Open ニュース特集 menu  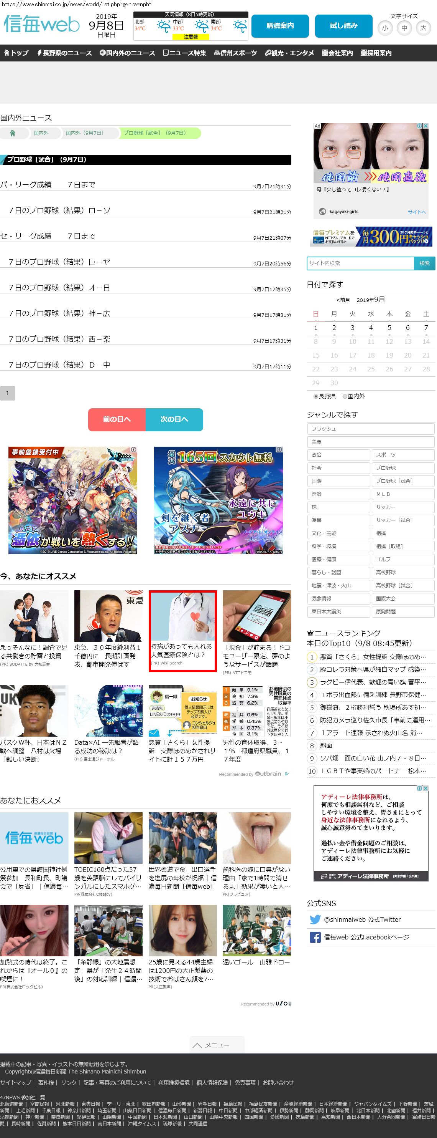tap(184, 53)
